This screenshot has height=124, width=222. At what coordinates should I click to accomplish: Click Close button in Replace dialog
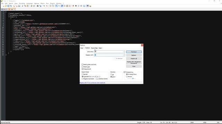[x=134, y=66]
